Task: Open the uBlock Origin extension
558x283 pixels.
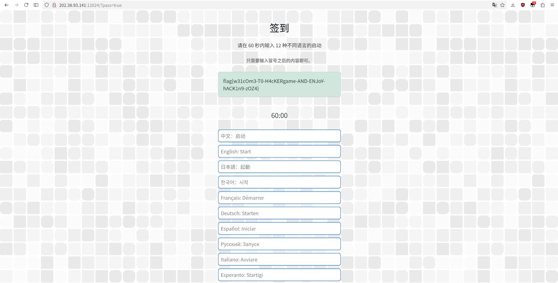Action: tap(523, 5)
